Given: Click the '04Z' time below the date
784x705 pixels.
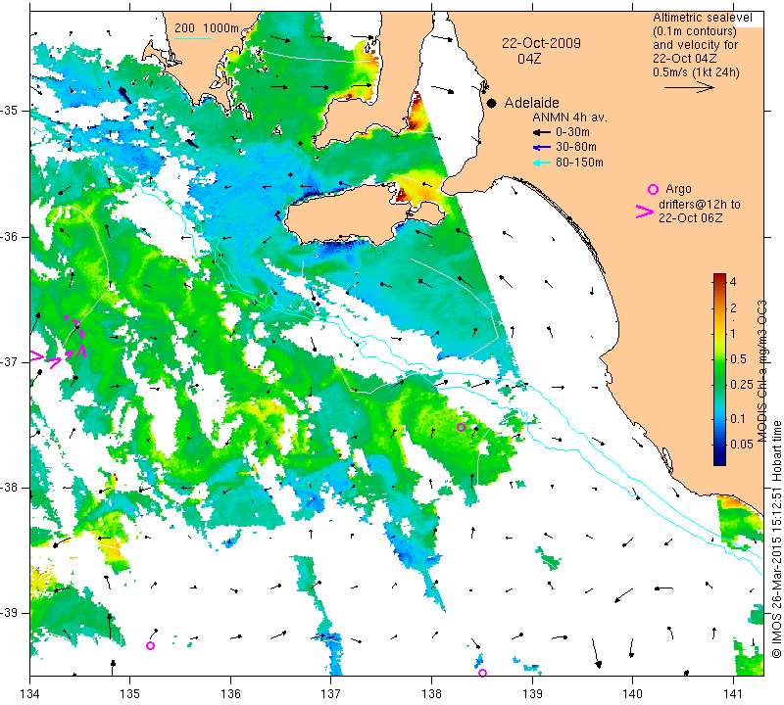Looking at the screenshot, I should pyautogui.click(x=529, y=59).
